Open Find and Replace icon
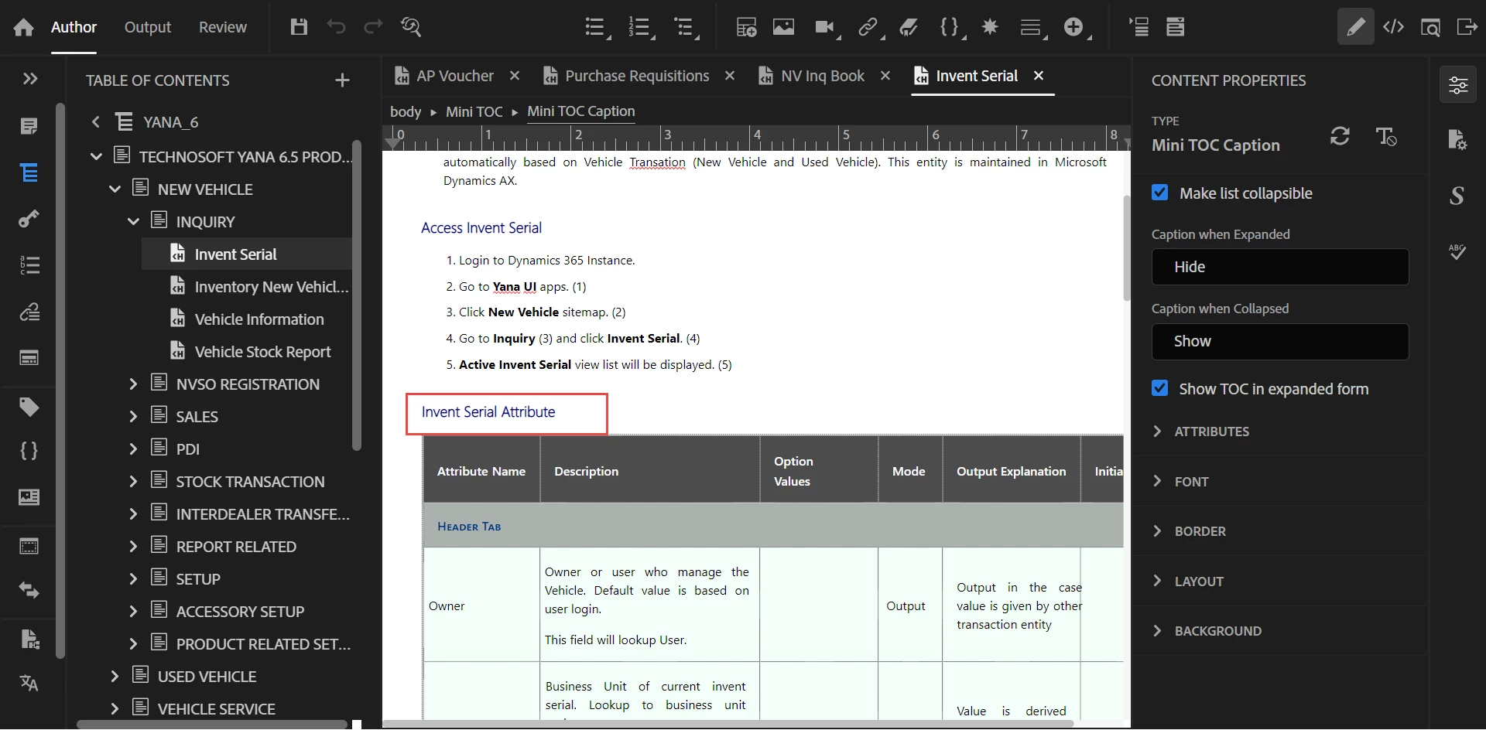This screenshot has height=730, width=1486. coord(411,27)
